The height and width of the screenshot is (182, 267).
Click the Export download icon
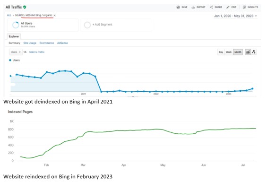tap(193, 7)
